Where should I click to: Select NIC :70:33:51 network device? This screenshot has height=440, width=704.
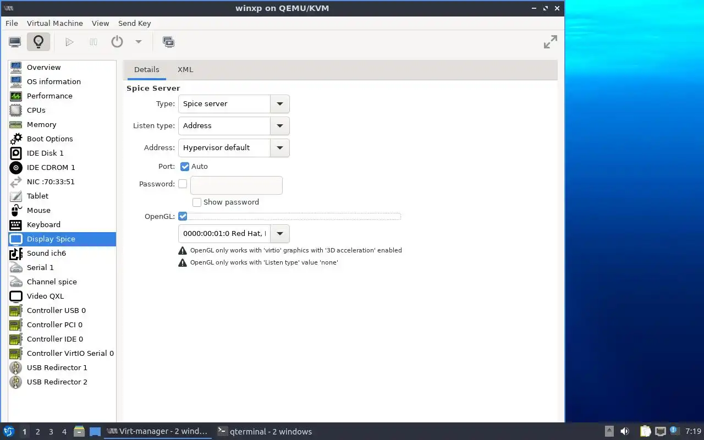tap(62, 182)
